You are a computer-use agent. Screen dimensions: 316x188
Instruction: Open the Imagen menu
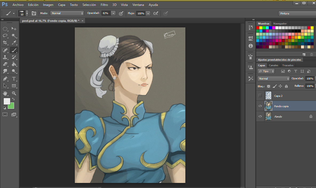click(x=48, y=5)
